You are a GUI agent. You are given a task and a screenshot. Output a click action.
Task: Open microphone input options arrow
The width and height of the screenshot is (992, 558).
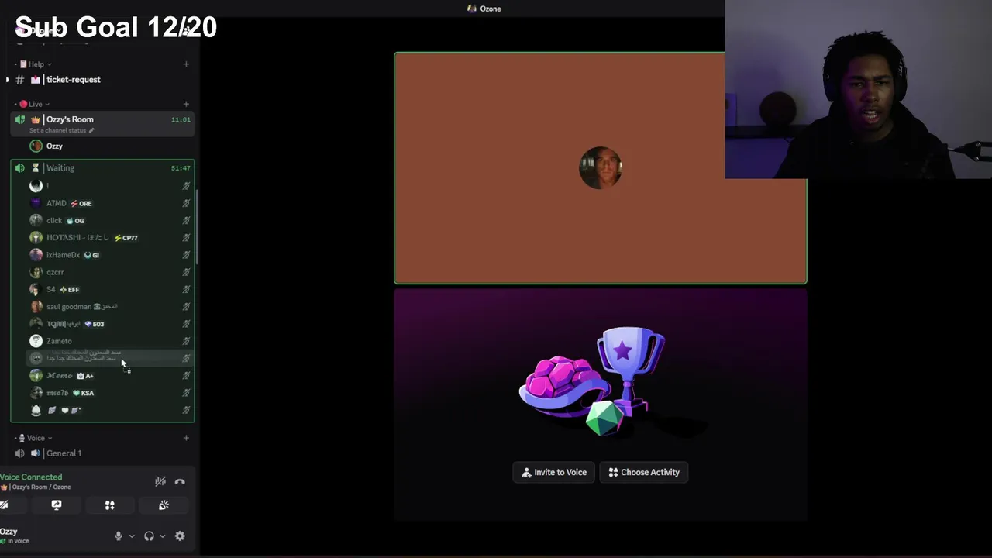(x=132, y=536)
